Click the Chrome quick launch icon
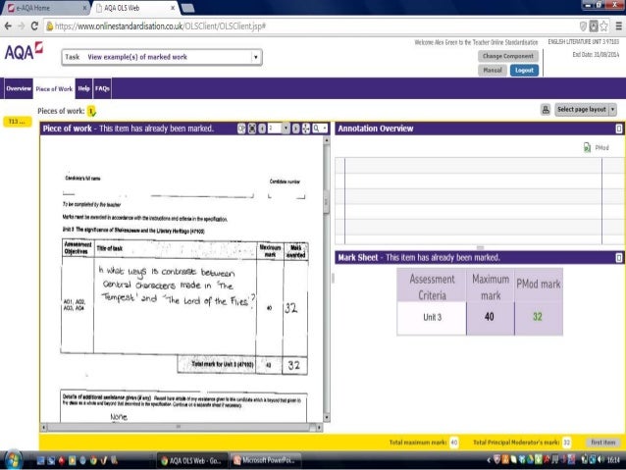 tap(93, 460)
